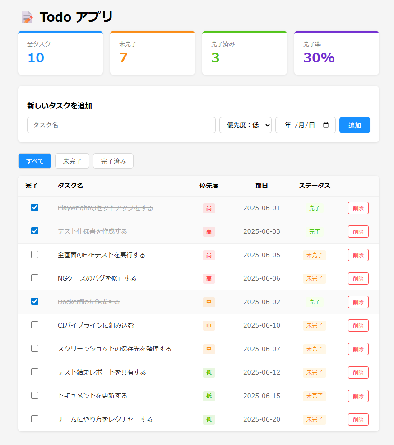The image size is (394, 445).
Task: Uncheck the Playwrightのセットアップをする checkbox
Action: (35, 207)
